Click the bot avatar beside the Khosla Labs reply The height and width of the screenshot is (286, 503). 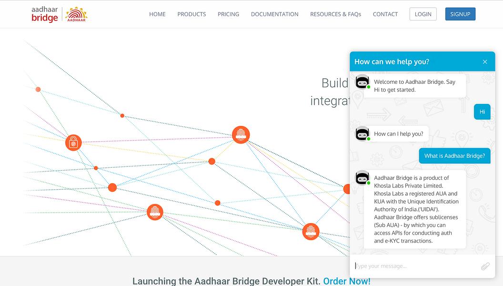(x=362, y=177)
